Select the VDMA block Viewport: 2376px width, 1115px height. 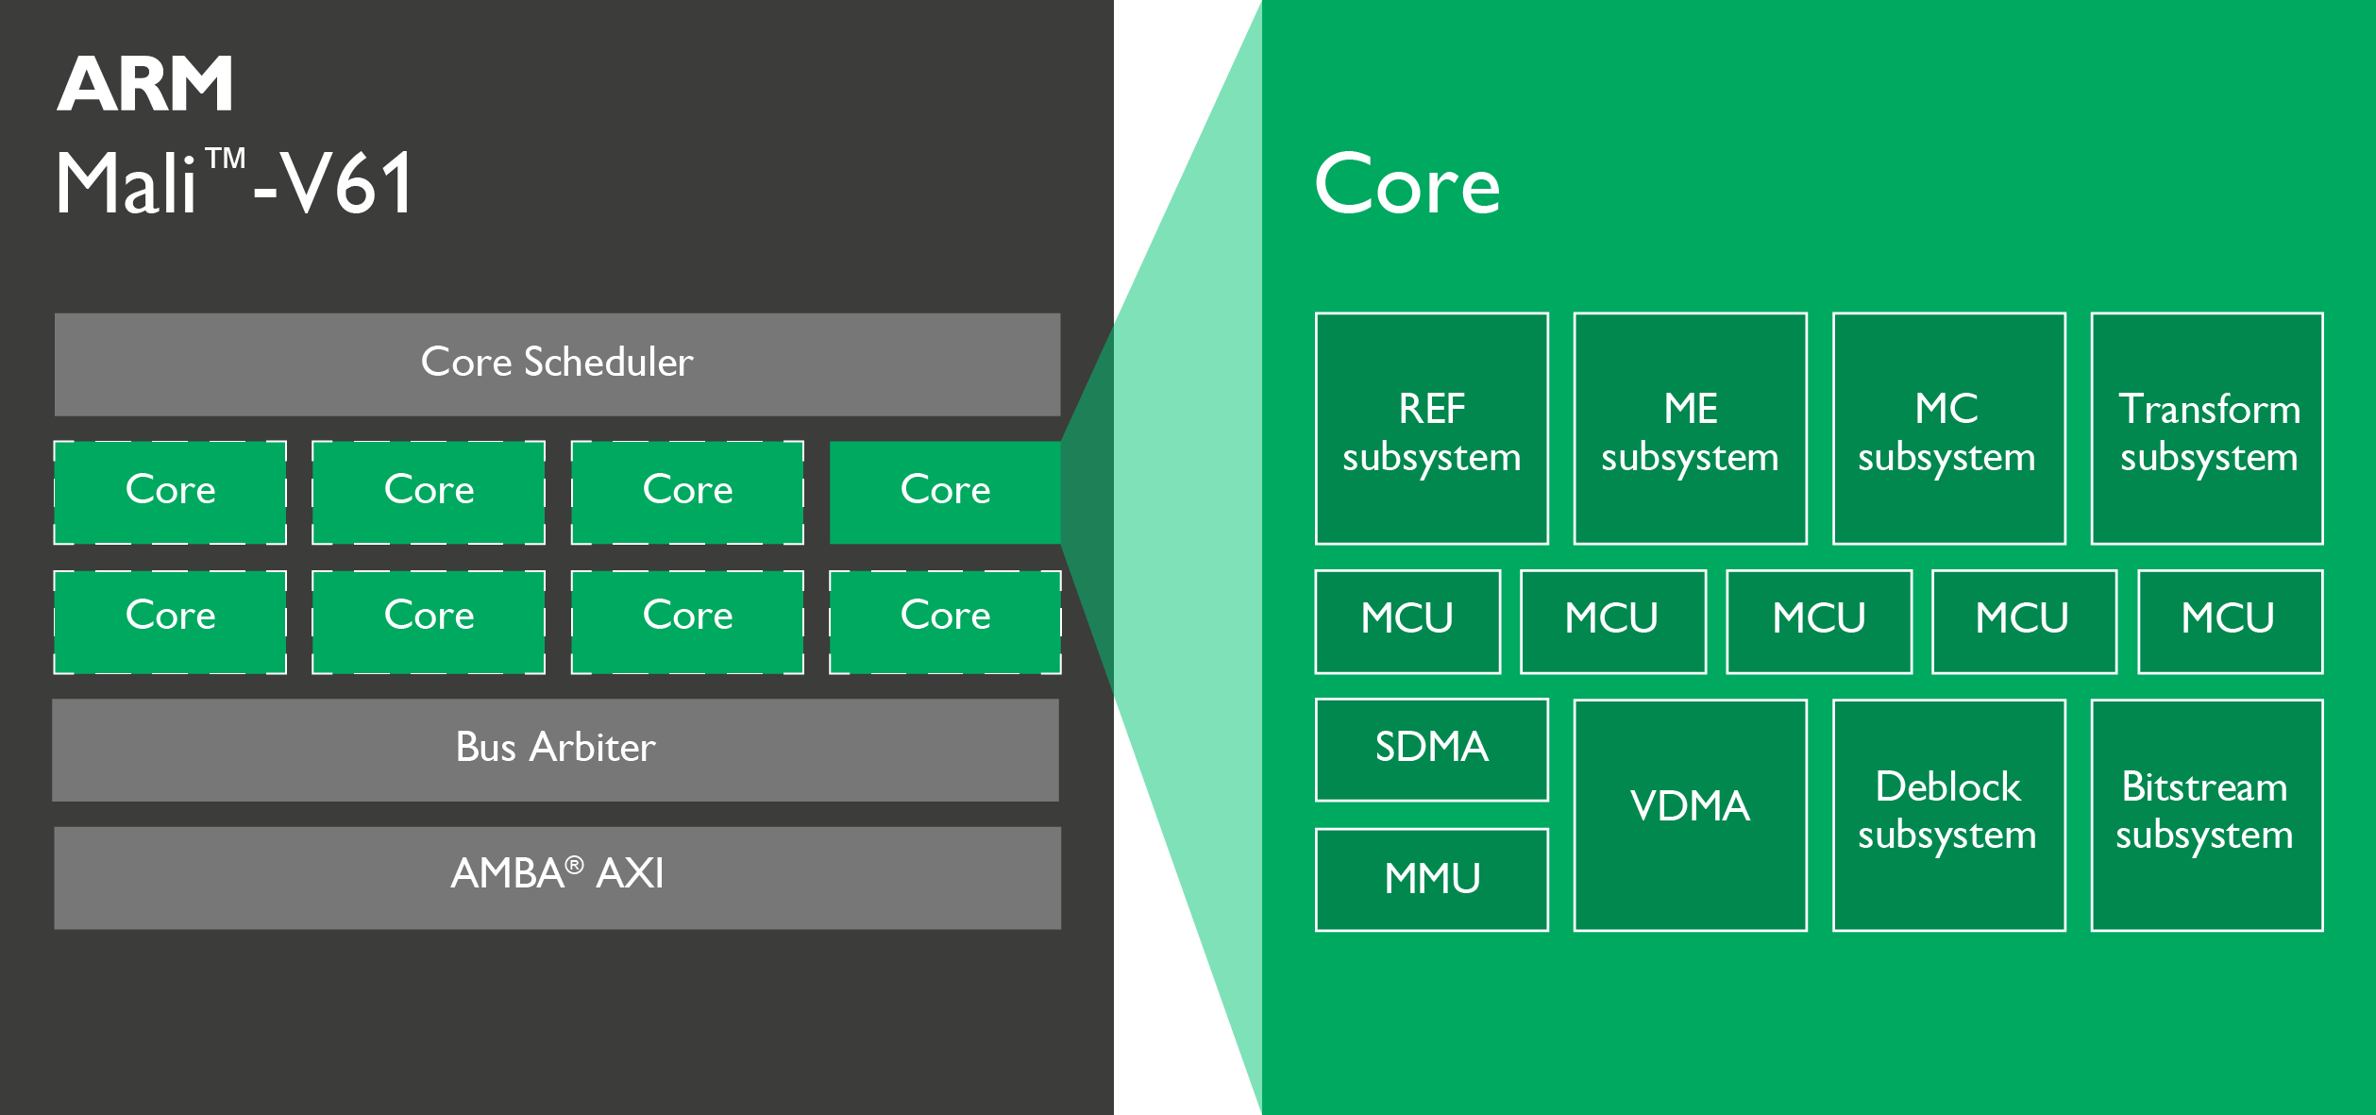(x=1690, y=814)
